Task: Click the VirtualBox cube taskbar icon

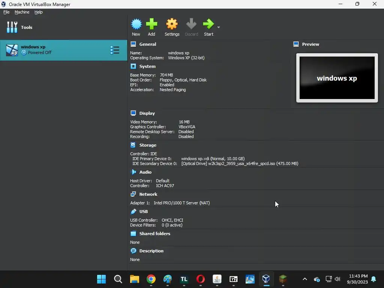Action: point(266,279)
